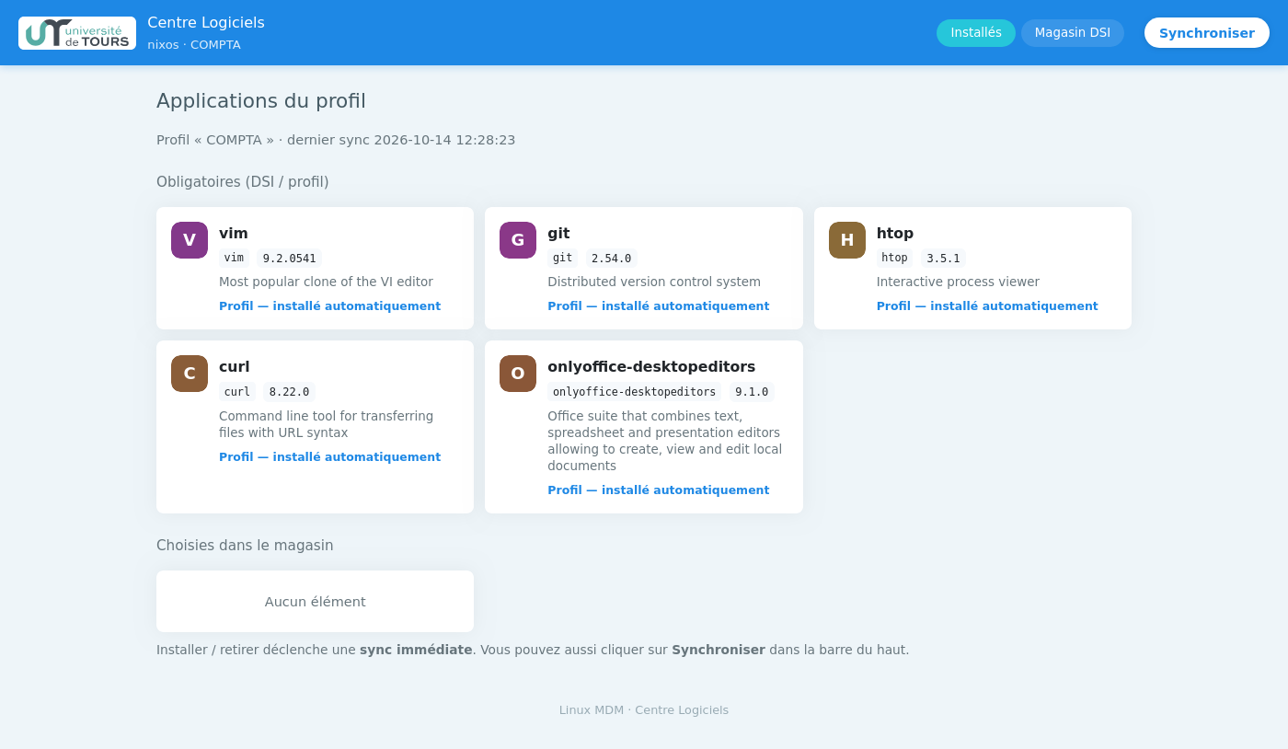Screen dimensions: 1288x749
Task: Click git's 'Profil — installé automatiquement' label
Action: [659, 306]
